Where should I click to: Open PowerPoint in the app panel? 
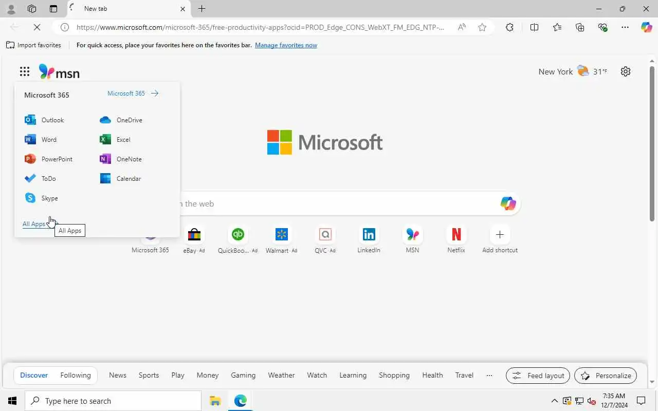click(48, 159)
